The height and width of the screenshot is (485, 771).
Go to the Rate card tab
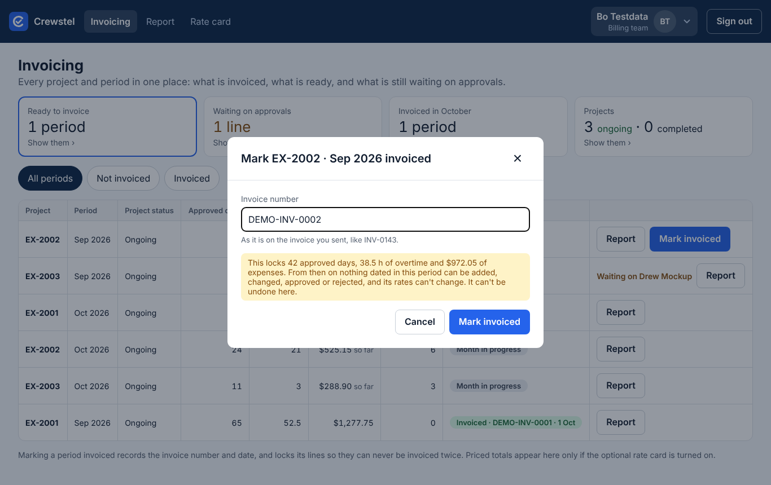point(211,21)
